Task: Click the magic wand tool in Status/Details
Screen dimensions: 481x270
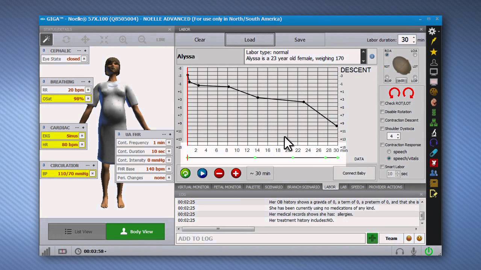Action: [47, 39]
